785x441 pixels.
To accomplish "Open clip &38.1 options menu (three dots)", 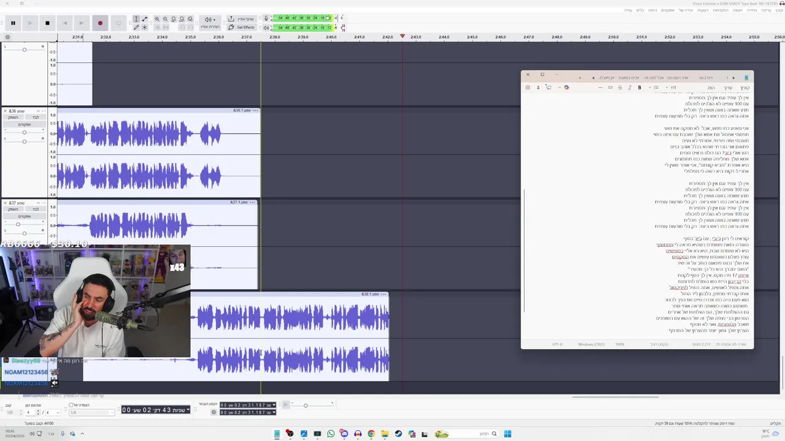I will (x=384, y=294).
